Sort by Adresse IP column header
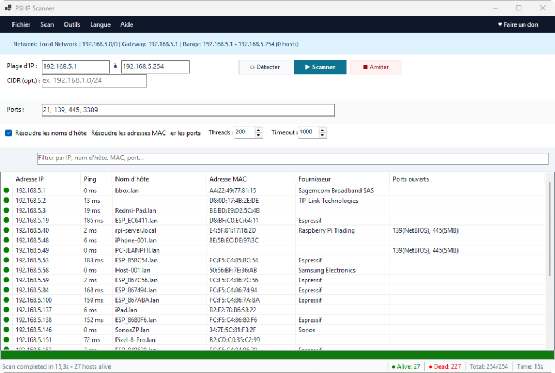Image resolution: width=555 pixels, height=373 pixels. pyautogui.click(x=47, y=179)
